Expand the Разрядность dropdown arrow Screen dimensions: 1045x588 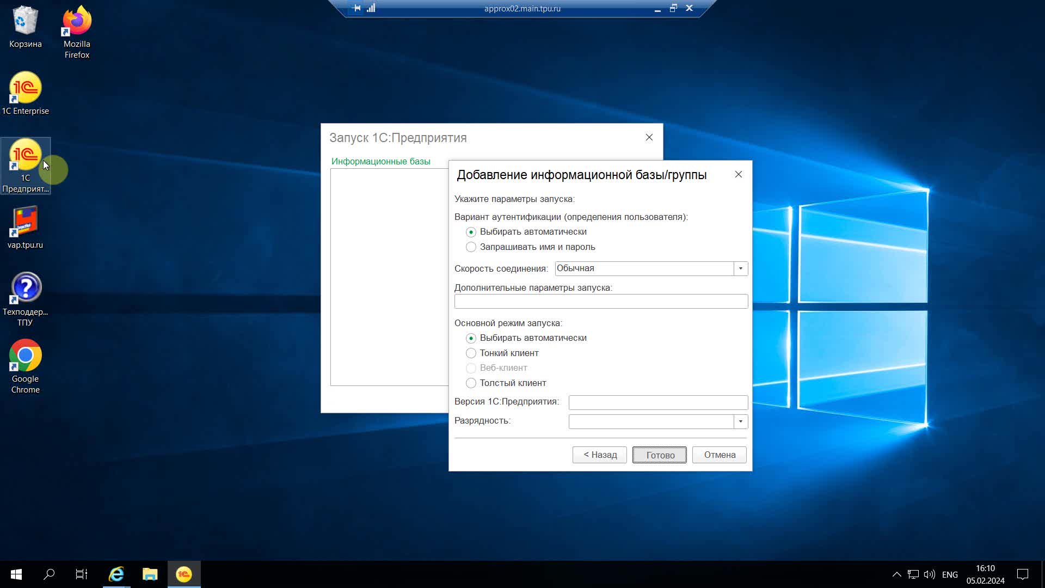[741, 421]
